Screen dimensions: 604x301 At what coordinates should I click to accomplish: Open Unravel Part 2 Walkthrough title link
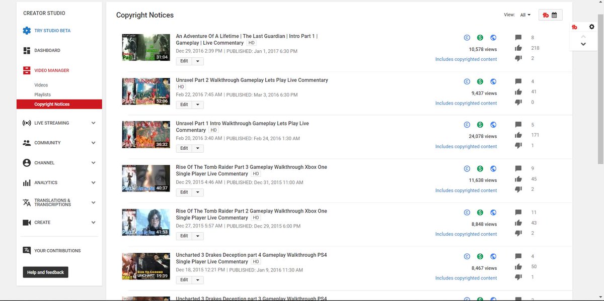[252, 80]
